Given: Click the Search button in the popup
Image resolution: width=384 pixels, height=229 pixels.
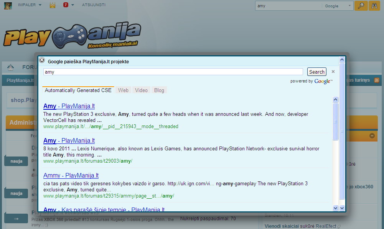Looking at the screenshot, I should point(316,72).
